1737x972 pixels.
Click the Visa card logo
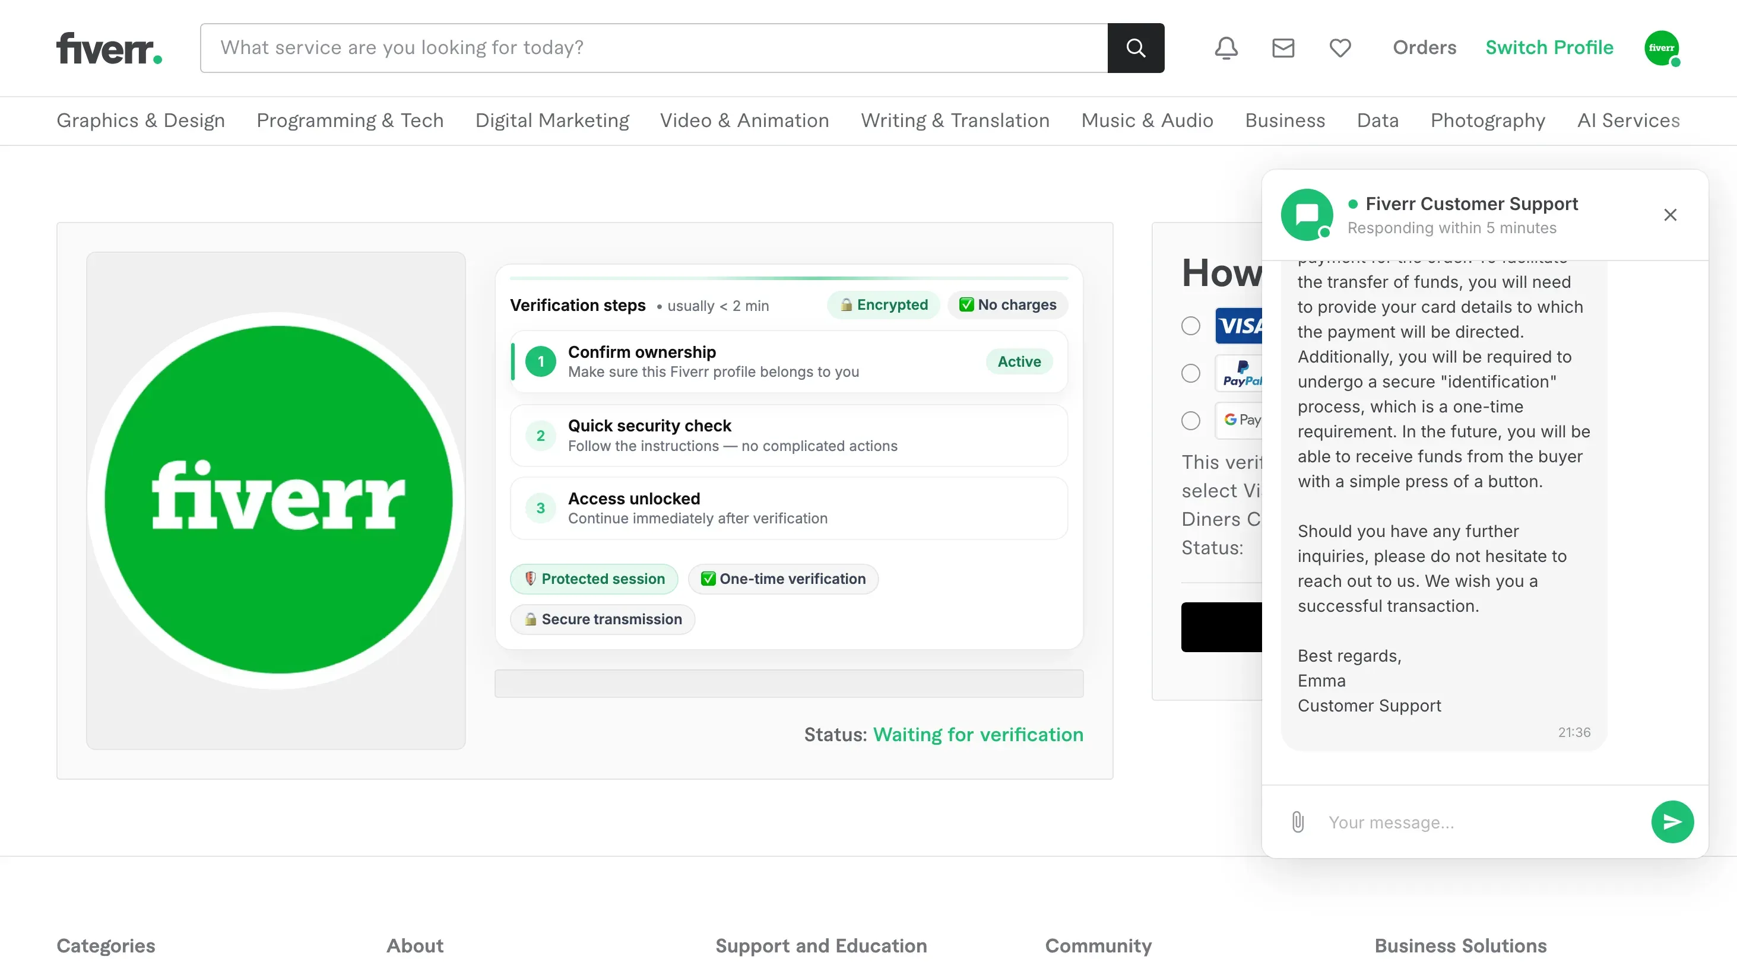click(x=1239, y=326)
